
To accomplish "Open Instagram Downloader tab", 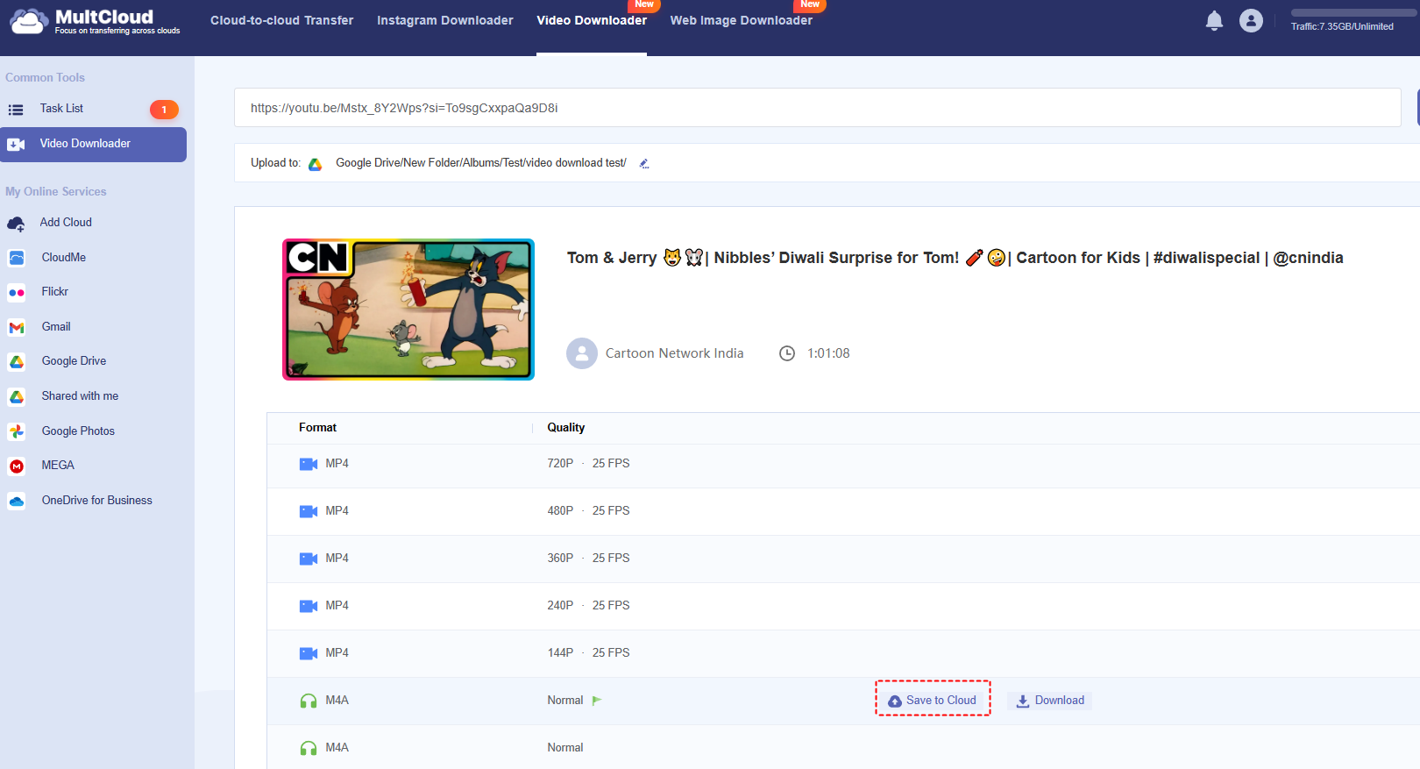I will tap(445, 20).
